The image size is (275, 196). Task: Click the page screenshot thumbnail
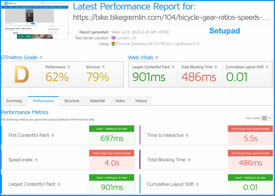click(35, 20)
